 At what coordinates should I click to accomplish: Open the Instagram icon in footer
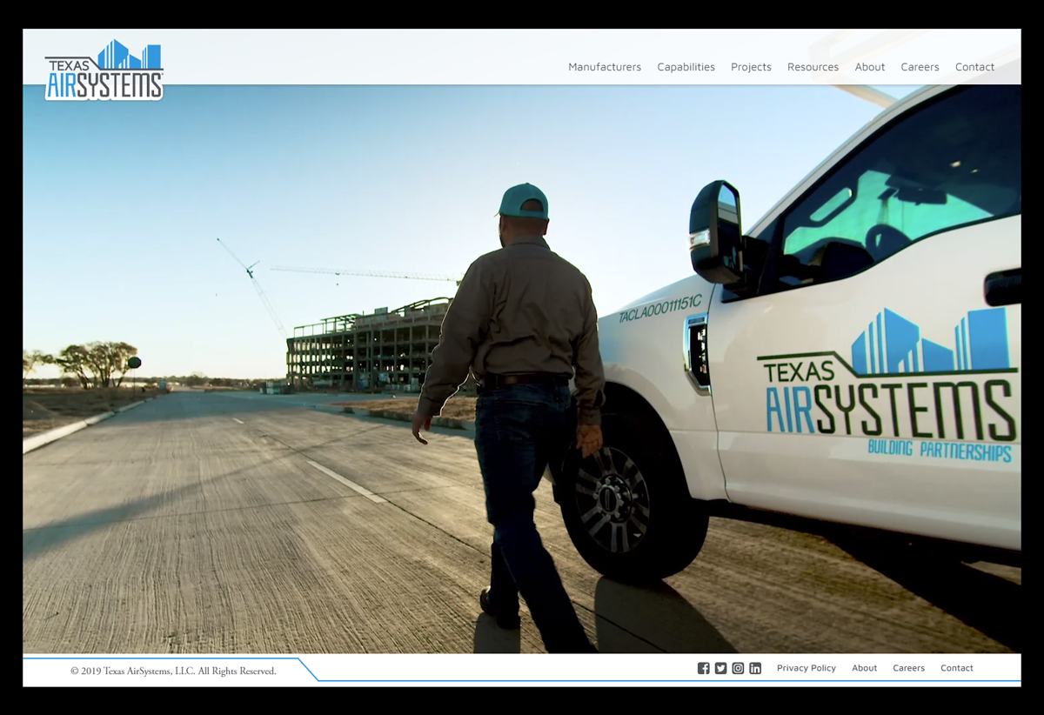click(x=738, y=668)
